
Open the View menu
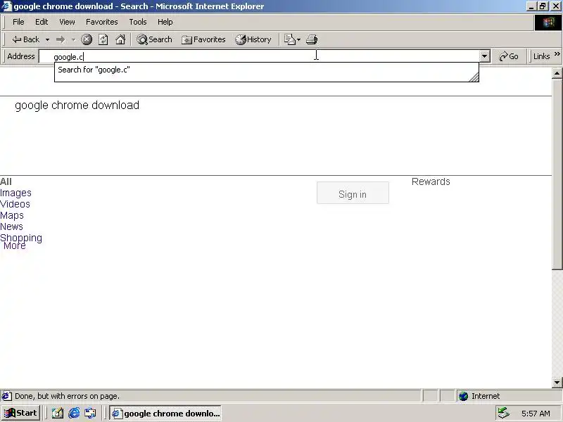67,22
